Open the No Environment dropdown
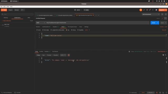This screenshot has height=94, width=168. click(x=151, y=14)
